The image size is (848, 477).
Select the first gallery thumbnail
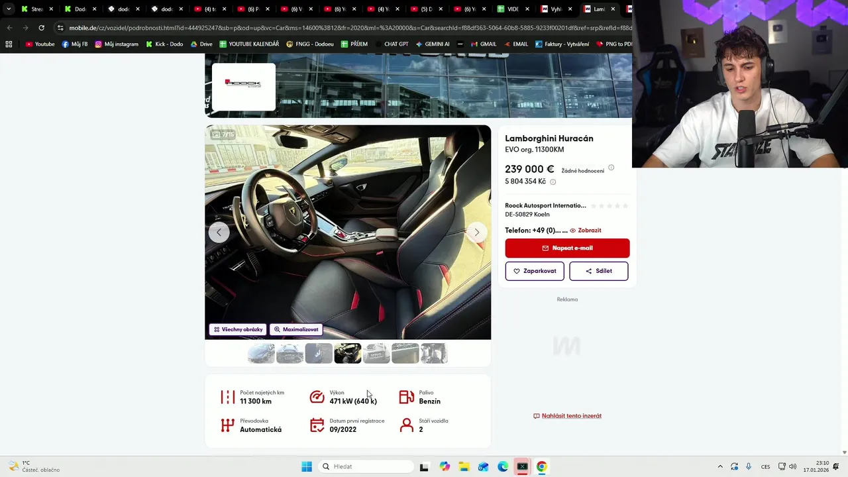tap(261, 353)
